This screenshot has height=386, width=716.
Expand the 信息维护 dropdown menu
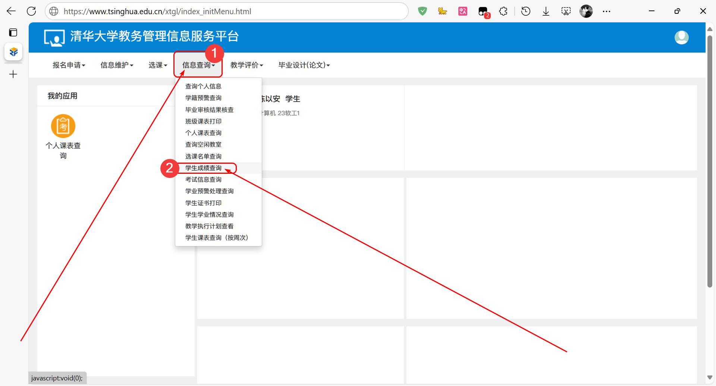click(x=117, y=65)
